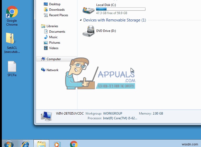Click the Music library note icon
This screenshot has width=201, height=147.
[x=46, y=37]
